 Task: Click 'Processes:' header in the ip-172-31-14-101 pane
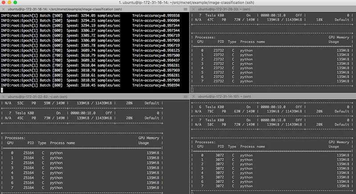pyautogui.click(x=205, y=142)
